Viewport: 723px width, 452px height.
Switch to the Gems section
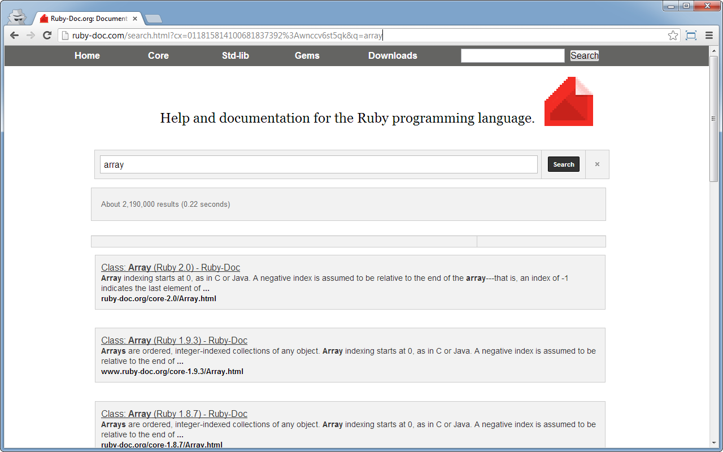[x=307, y=55]
